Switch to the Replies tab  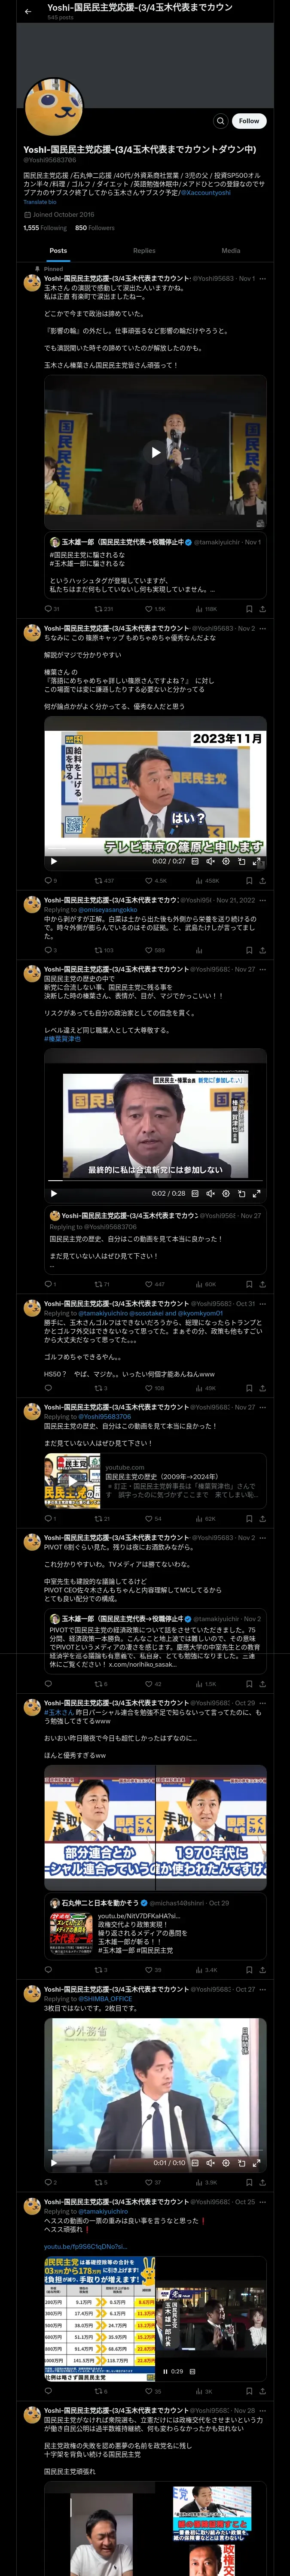coord(144,251)
